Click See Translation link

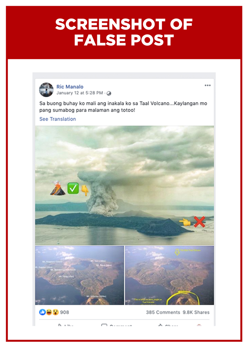pos(58,119)
